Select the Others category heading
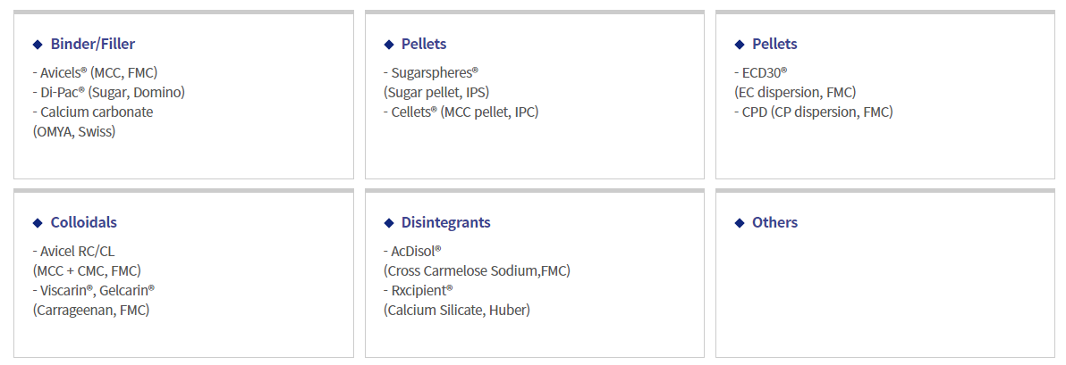 (x=774, y=222)
